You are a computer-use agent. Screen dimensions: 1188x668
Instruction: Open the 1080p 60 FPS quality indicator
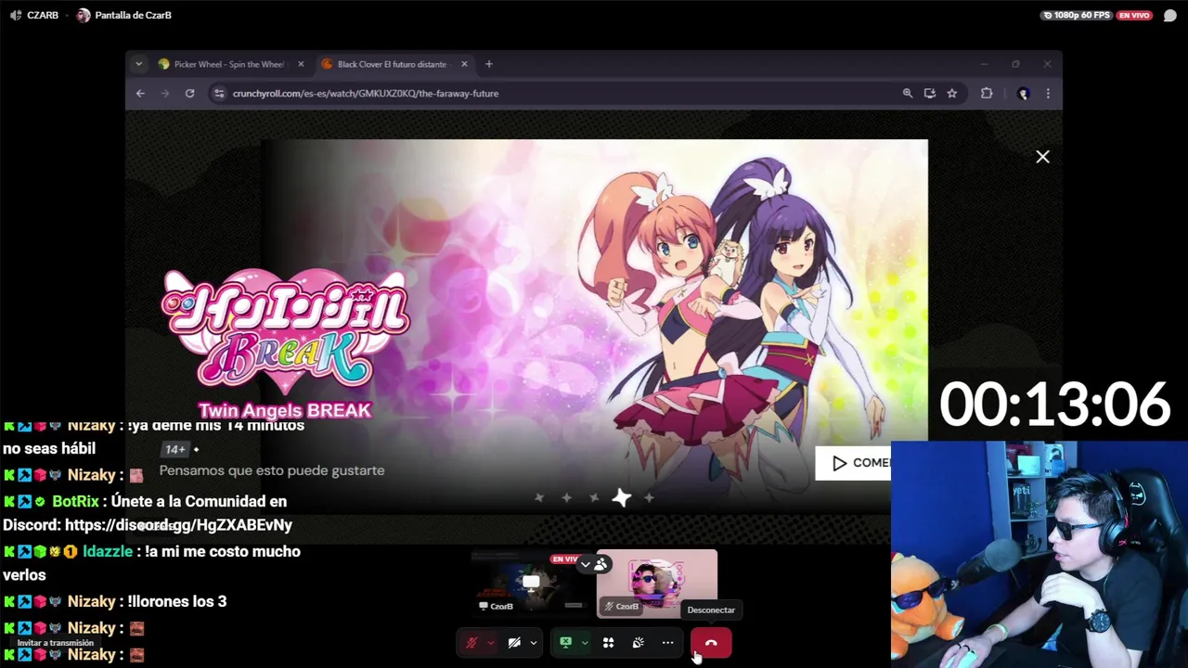point(1077,15)
